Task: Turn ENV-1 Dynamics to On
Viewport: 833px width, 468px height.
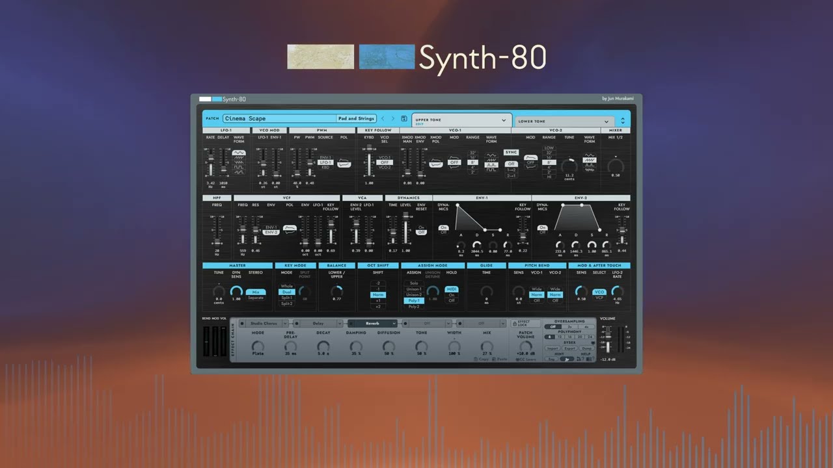Action: [443, 227]
